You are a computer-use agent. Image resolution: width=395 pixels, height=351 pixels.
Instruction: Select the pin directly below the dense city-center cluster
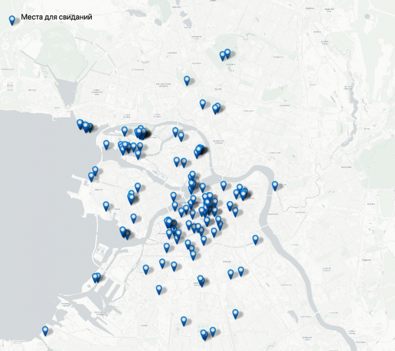(x=200, y=280)
